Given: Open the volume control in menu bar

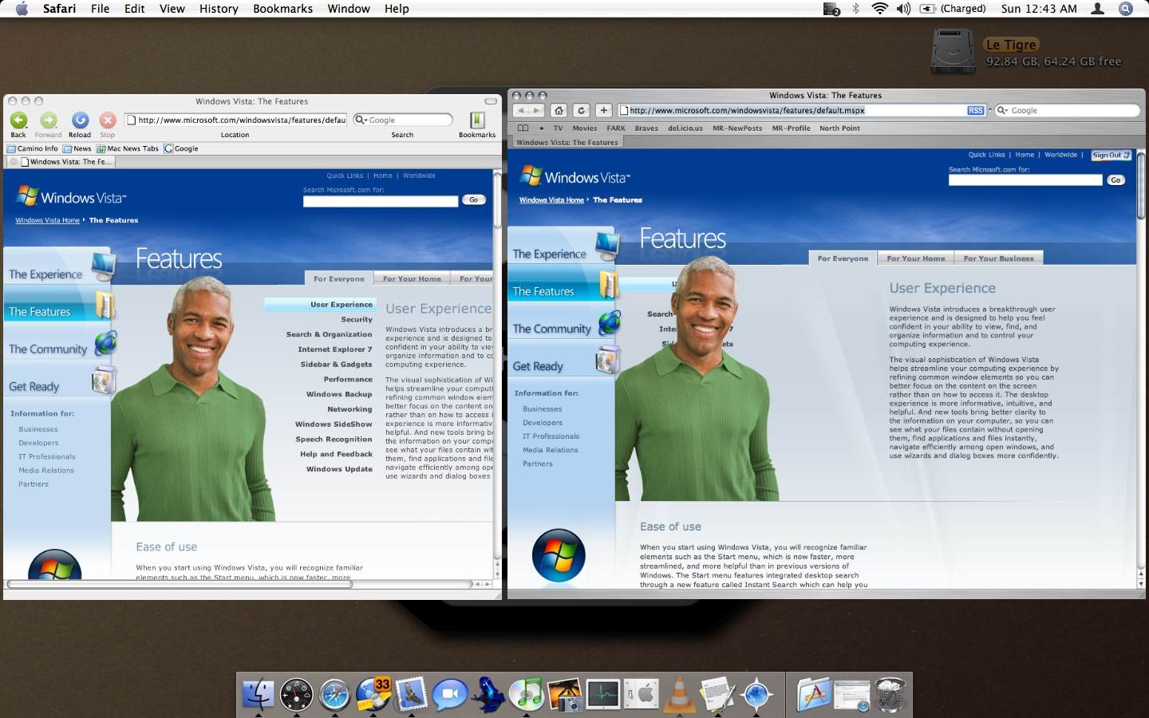Looking at the screenshot, I should [903, 9].
